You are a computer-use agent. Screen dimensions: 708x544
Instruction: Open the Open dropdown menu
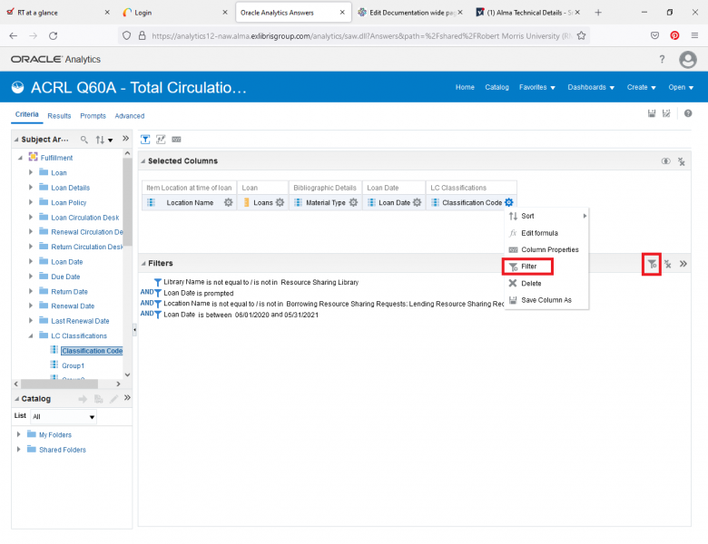tap(681, 88)
